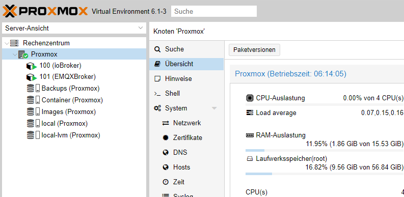Screen dimensions: 404x197
Task: Click the 0.00% von 4 CPU(s) value
Action: 373,98
